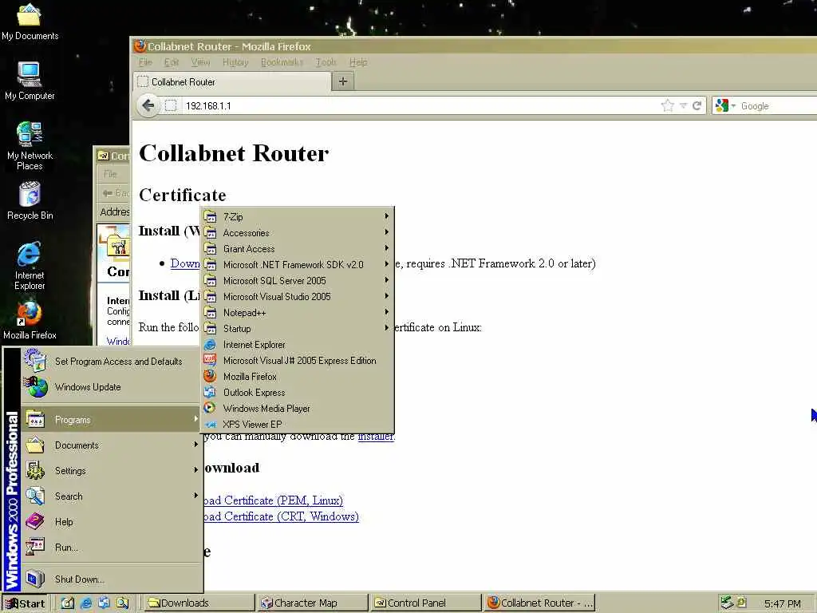The height and width of the screenshot is (613, 817).
Task: Click the site identity icon before 192.168.1.1
Action: coord(171,106)
